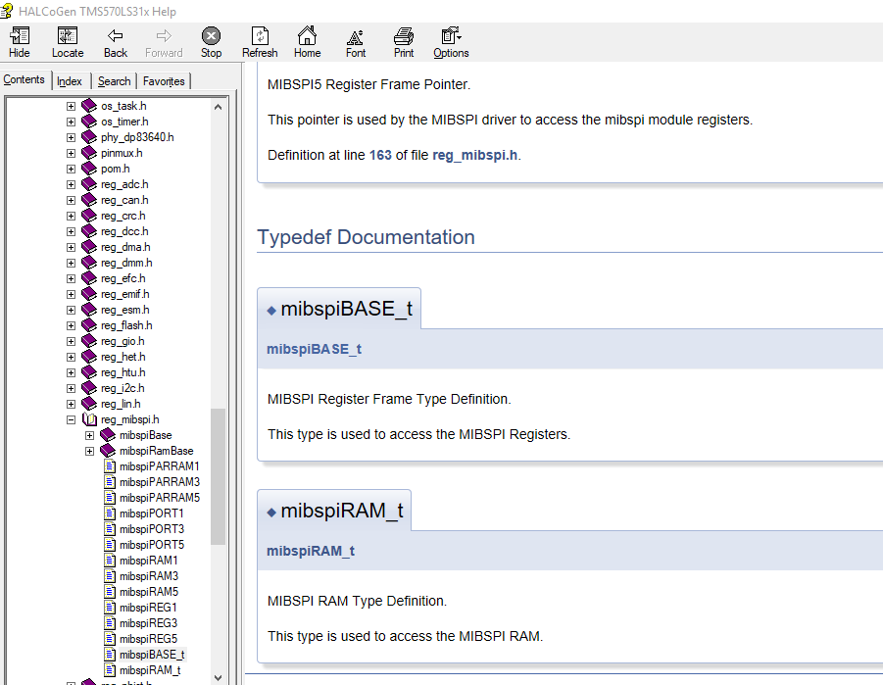Switch to the Index tab
Image resolution: width=883 pixels, height=685 pixels.
[x=70, y=81]
